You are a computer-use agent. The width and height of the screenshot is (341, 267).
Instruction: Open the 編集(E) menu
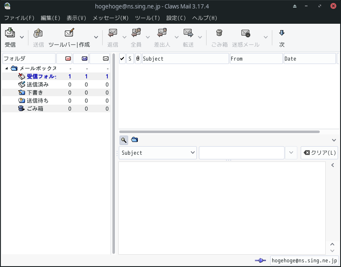(x=50, y=18)
